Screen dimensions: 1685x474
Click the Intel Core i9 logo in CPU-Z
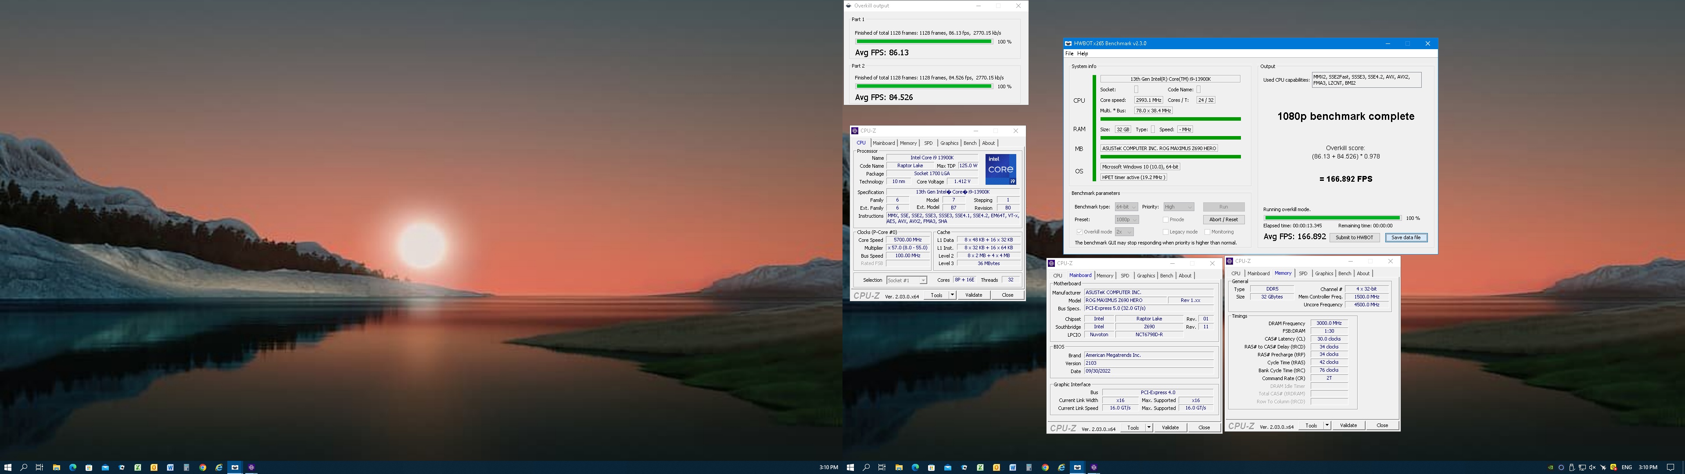1001,169
